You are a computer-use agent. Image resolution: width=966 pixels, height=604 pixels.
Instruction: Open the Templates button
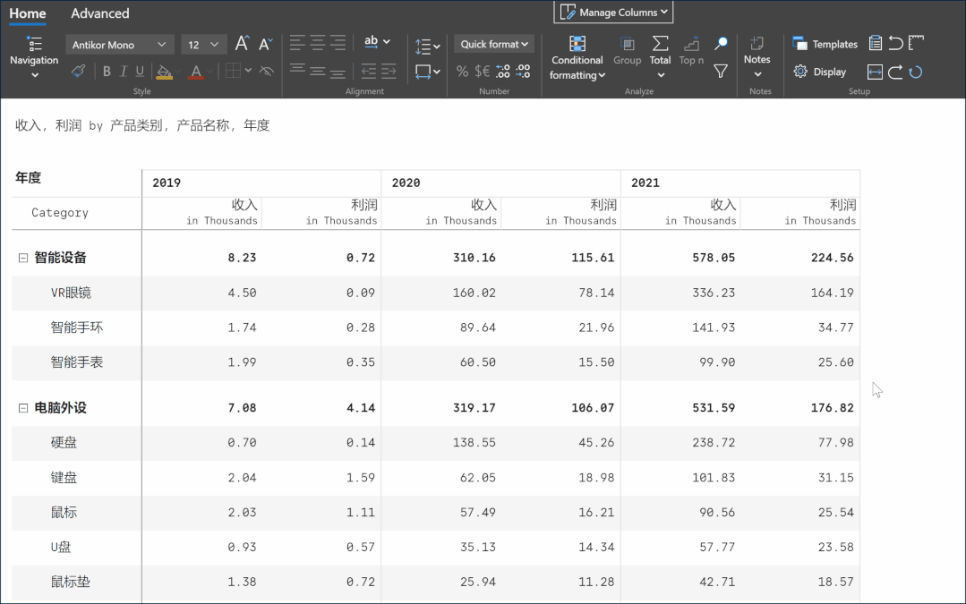825,45
